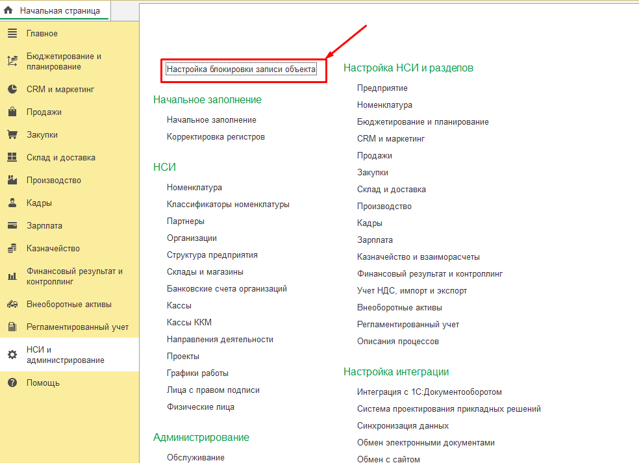Open Продажи settings link in right column

pyautogui.click(x=375, y=156)
